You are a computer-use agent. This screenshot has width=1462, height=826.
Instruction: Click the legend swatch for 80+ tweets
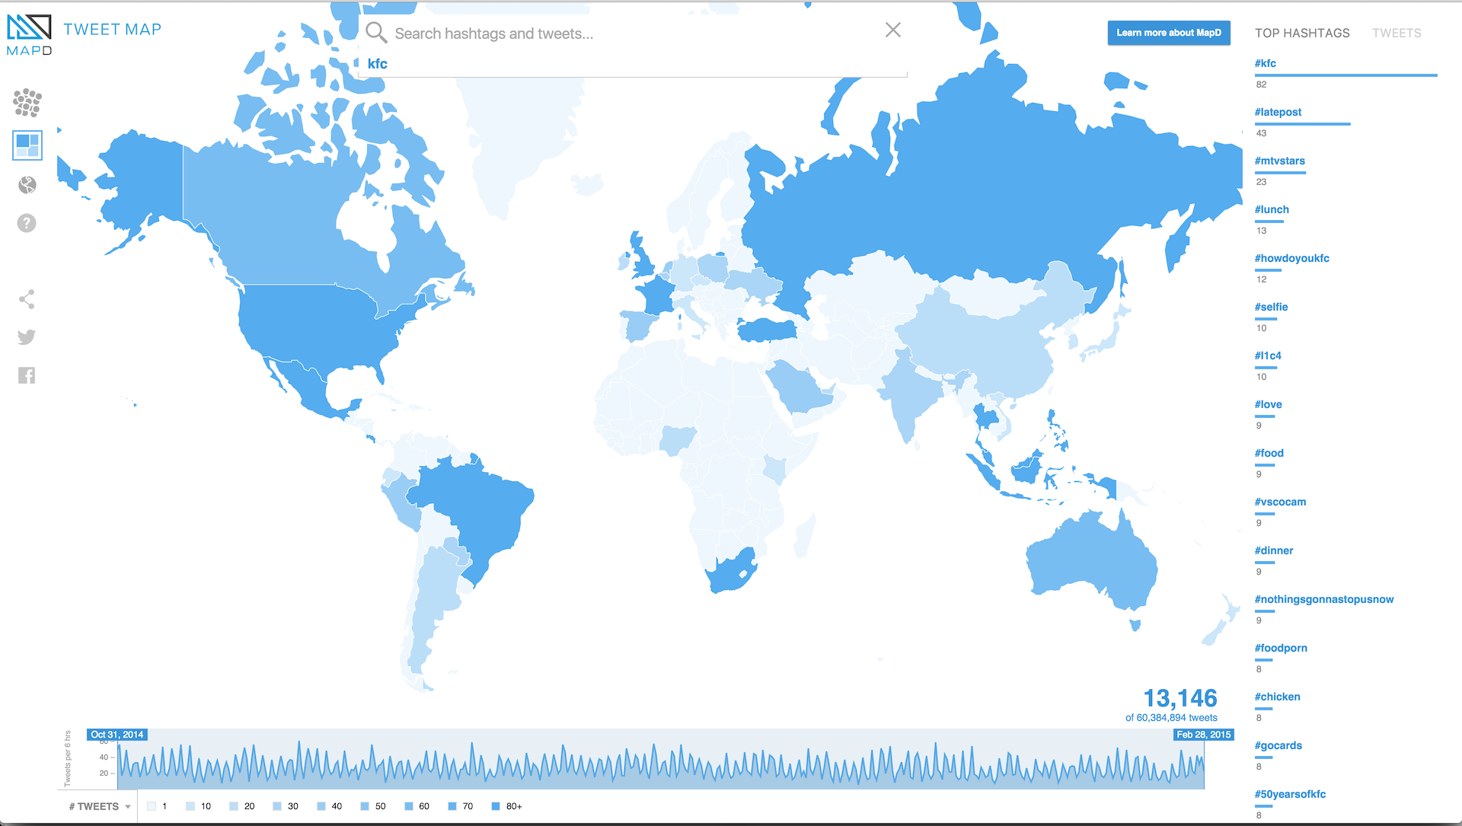click(496, 806)
